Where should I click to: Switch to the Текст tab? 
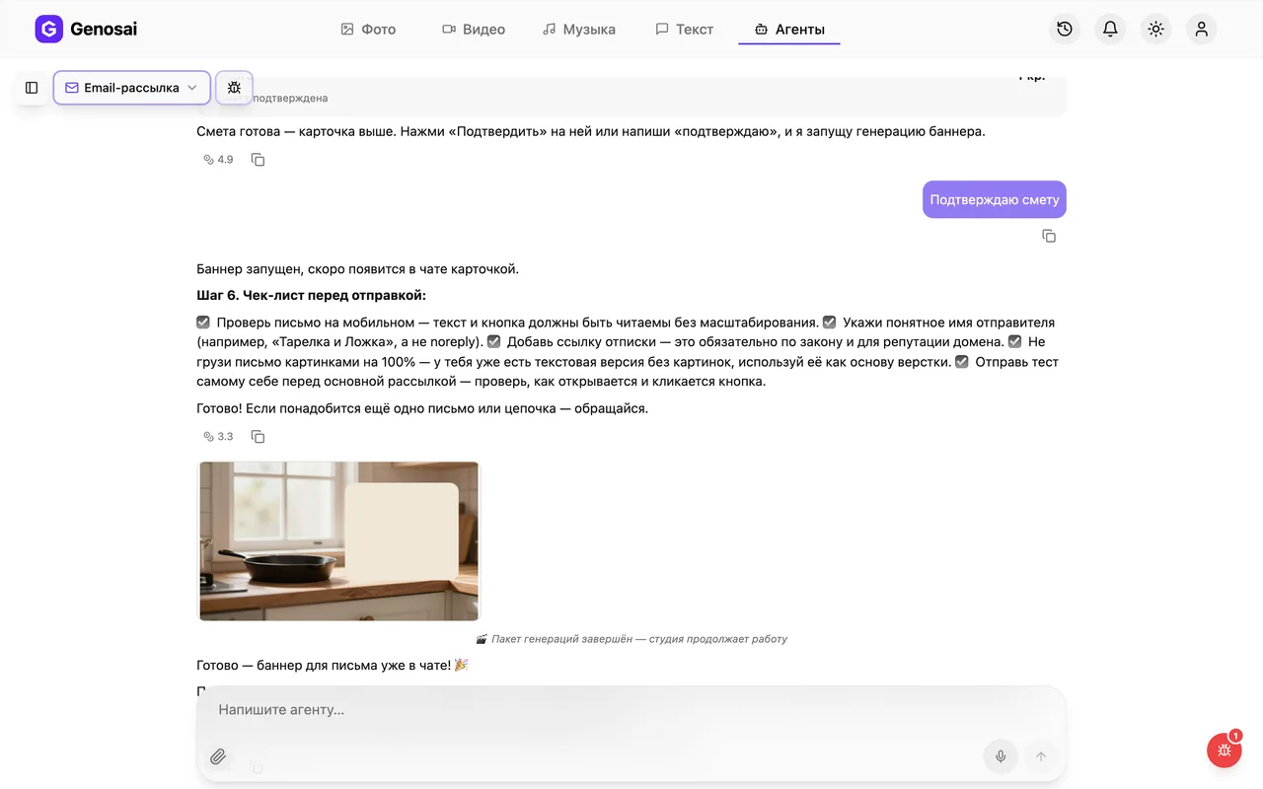pyautogui.click(x=685, y=30)
